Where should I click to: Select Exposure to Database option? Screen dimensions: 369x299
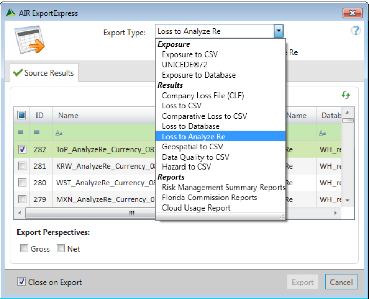tap(199, 75)
